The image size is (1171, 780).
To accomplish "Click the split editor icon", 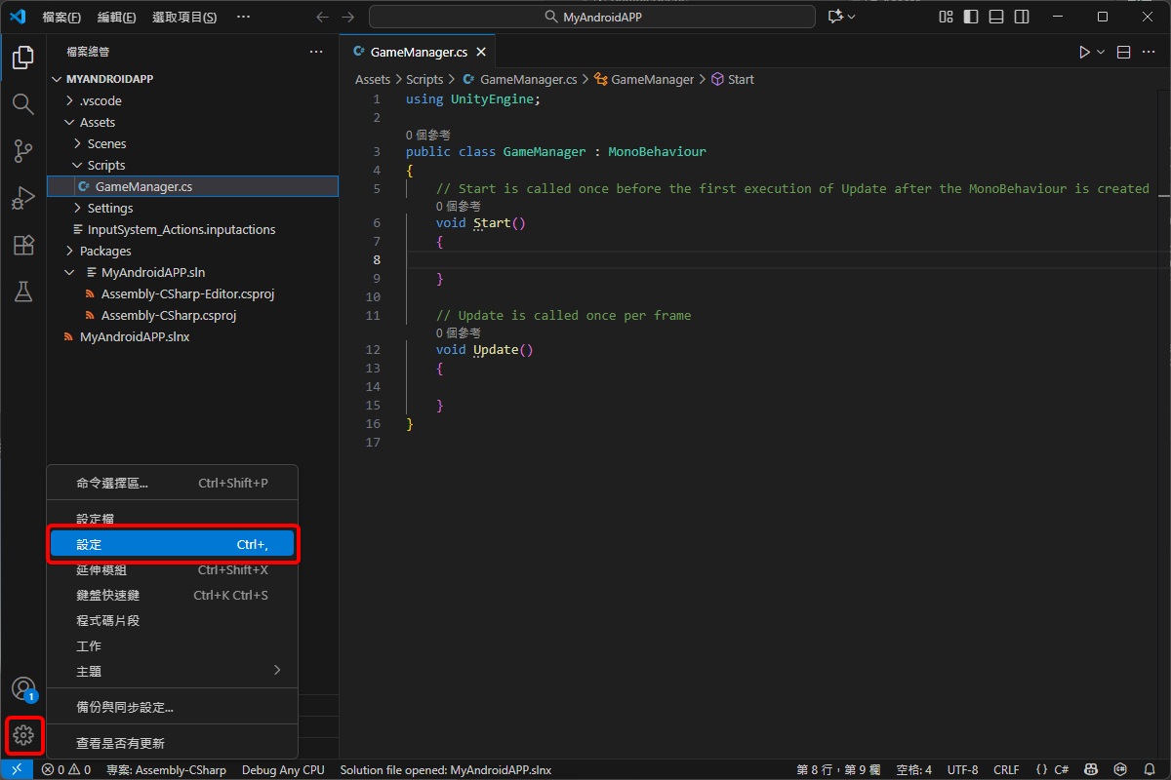I will point(1123,52).
